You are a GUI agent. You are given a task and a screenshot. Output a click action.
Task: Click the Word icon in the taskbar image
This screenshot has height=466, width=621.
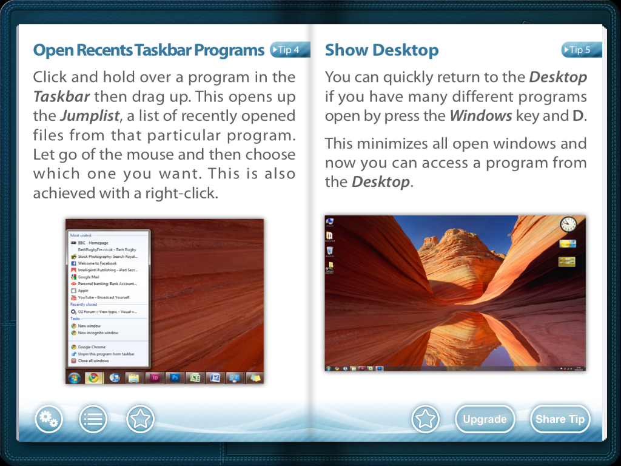pos(214,377)
